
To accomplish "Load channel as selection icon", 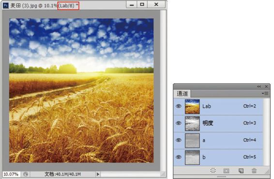I will (213, 170).
